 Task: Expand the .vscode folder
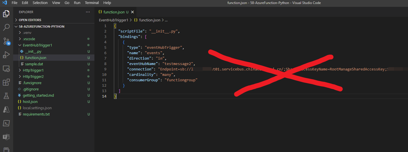pos(29,39)
